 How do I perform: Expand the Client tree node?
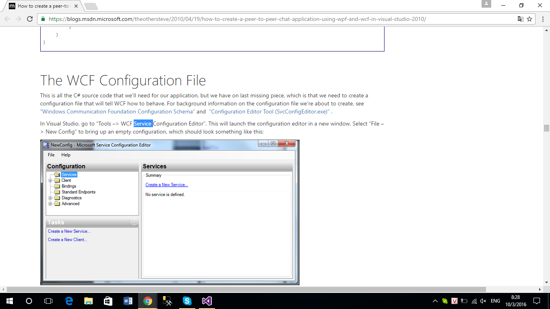(x=50, y=181)
